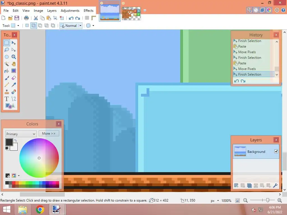The image size is (287, 215).
Task: Select the Magic Wand tool
Action: pyautogui.click(x=7, y=64)
